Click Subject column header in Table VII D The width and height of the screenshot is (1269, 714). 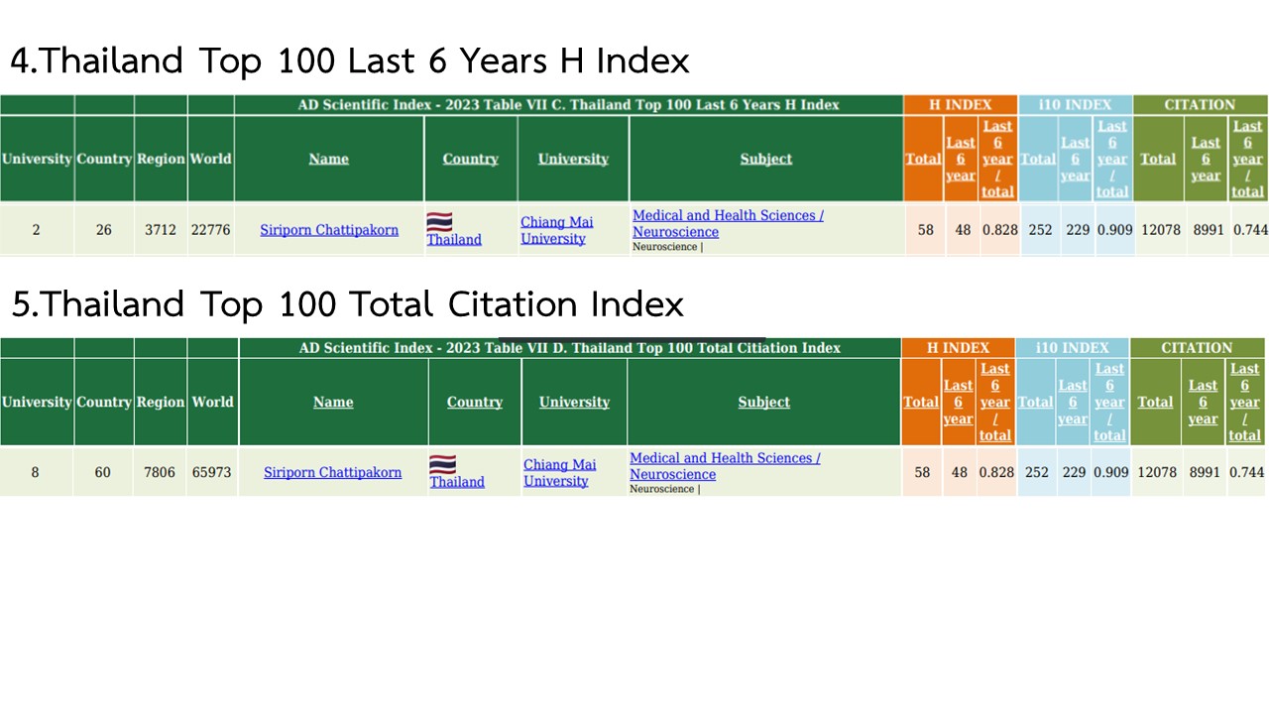click(763, 402)
